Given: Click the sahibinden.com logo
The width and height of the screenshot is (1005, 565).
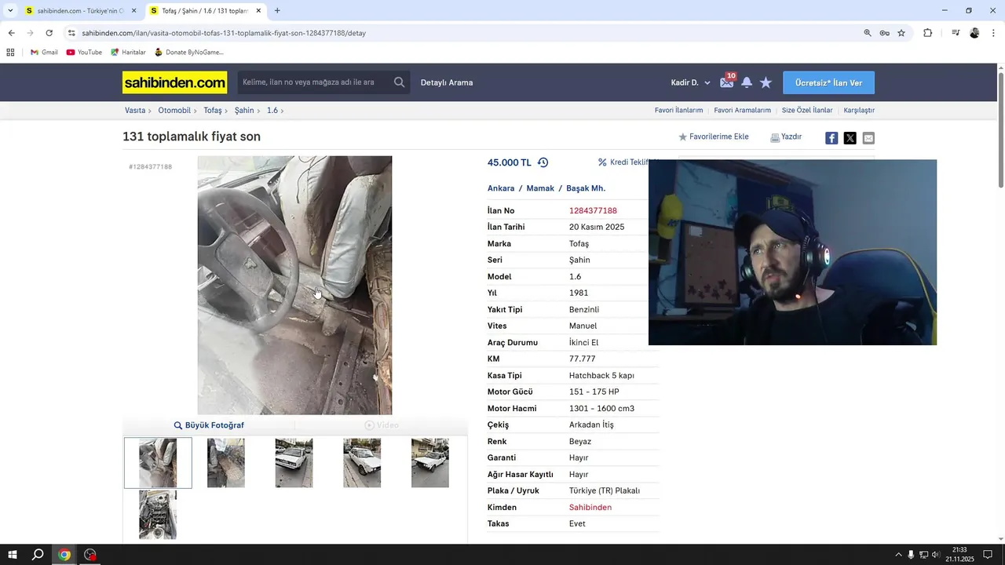Looking at the screenshot, I should tap(174, 82).
